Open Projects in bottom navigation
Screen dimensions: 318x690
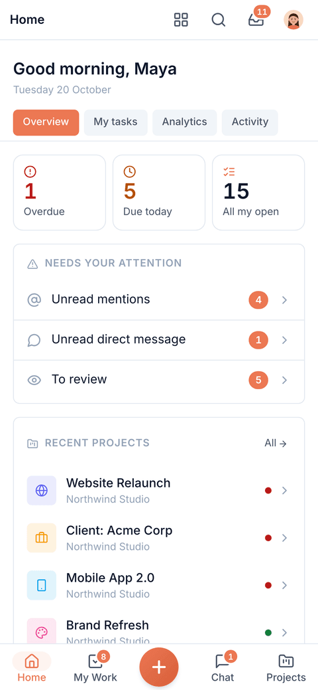point(286,667)
